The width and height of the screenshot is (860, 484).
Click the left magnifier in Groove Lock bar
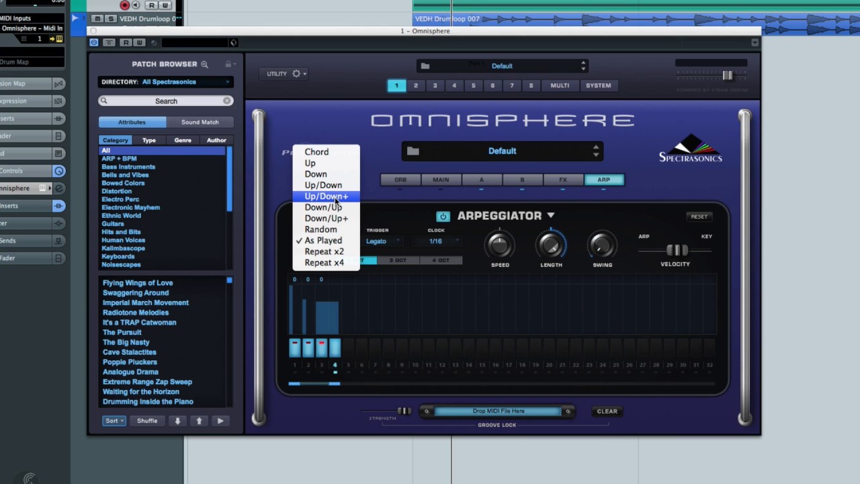pos(426,411)
